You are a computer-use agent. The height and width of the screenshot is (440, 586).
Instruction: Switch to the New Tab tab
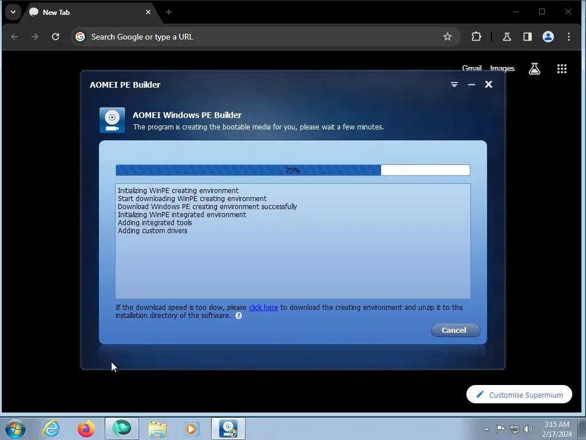(90, 13)
